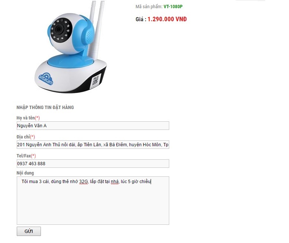Click the underlined word 'nhà' in the message
289x243 pixels.
pyautogui.click(x=115, y=182)
